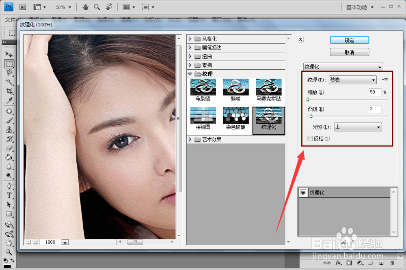
Task: Click the 凸现 relief slider handle
Action: click(311, 116)
